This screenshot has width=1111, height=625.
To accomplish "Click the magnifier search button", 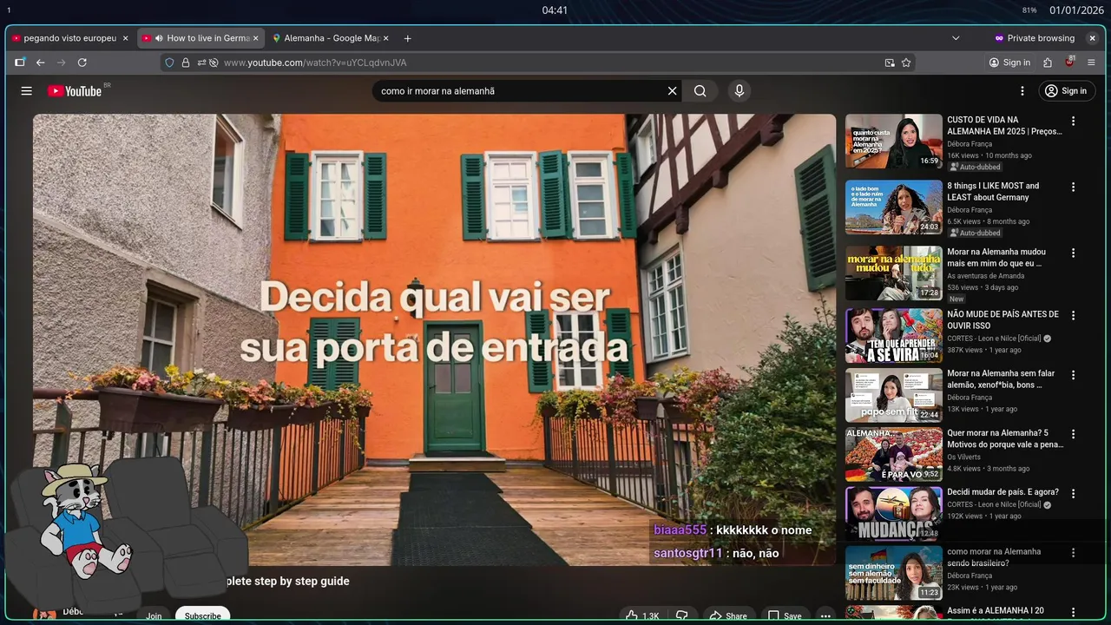I will pyautogui.click(x=700, y=91).
